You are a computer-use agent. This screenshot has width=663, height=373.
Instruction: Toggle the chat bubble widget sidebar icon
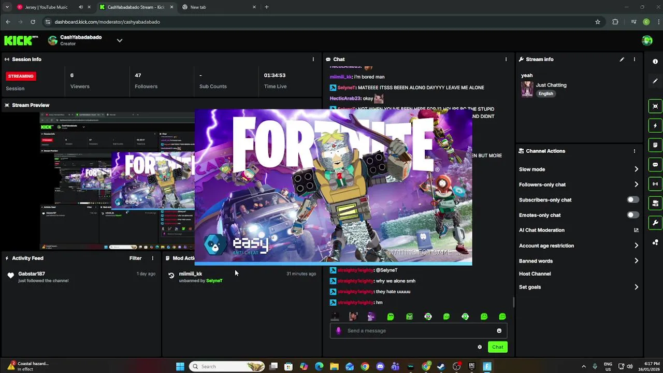tap(655, 164)
